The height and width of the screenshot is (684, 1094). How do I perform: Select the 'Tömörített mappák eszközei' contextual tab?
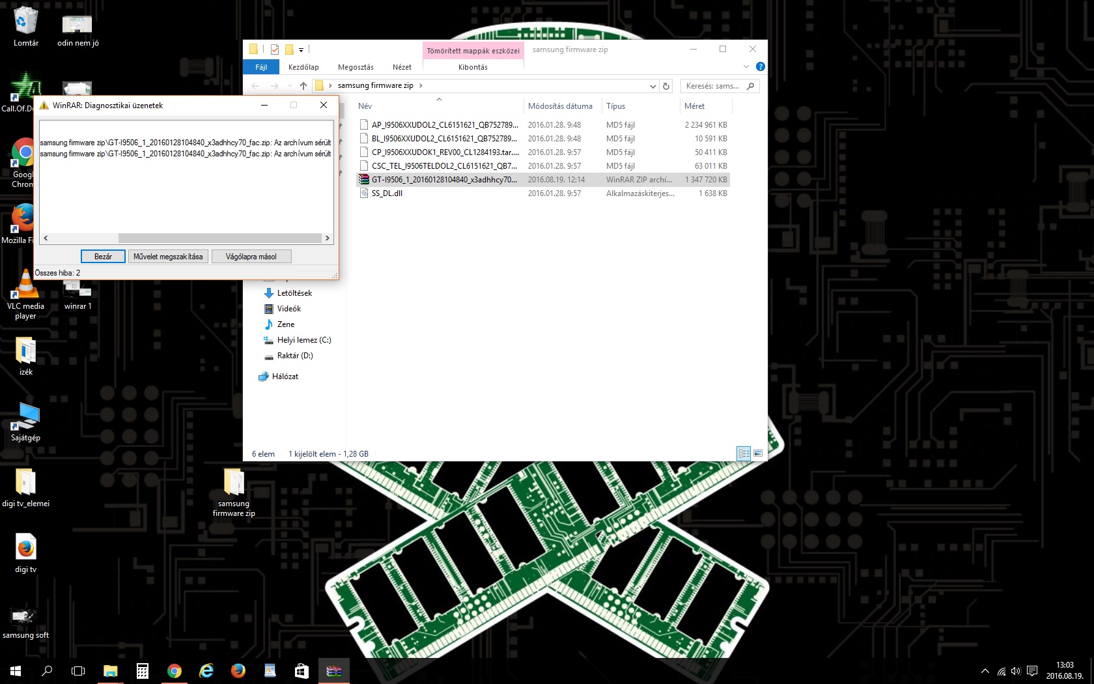tap(473, 50)
